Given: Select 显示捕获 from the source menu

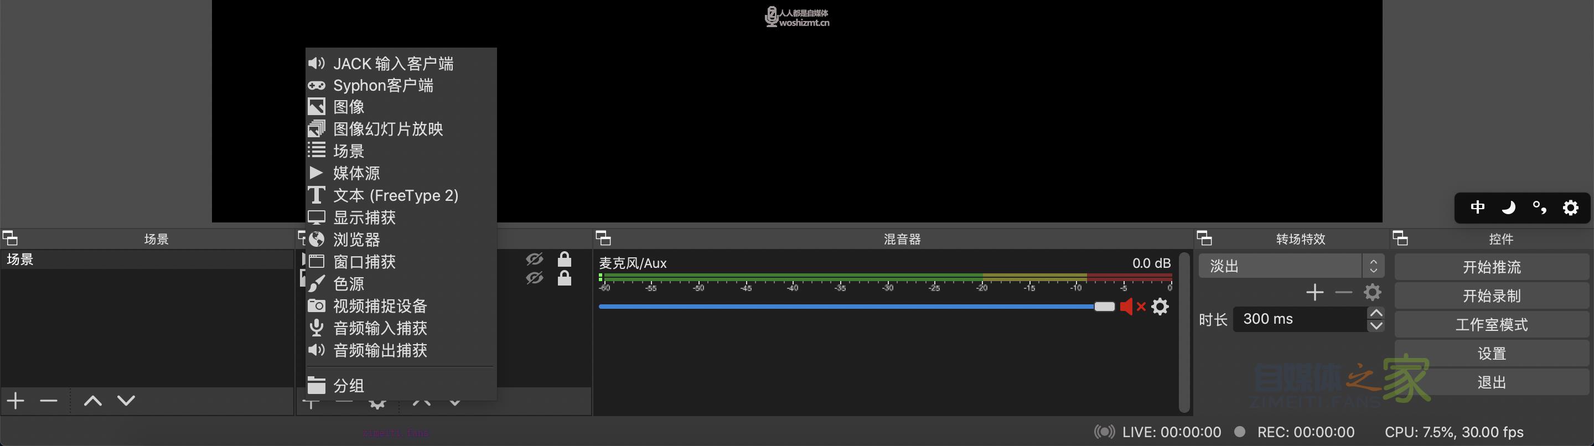Looking at the screenshot, I should pos(364,217).
